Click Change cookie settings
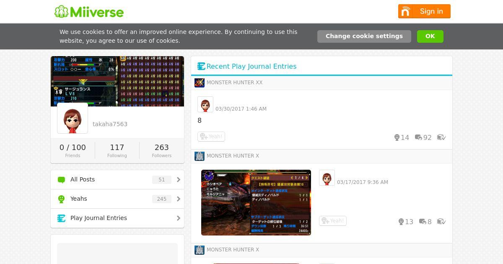This screenshot has height=264, width=503. (x=364, y=36)
